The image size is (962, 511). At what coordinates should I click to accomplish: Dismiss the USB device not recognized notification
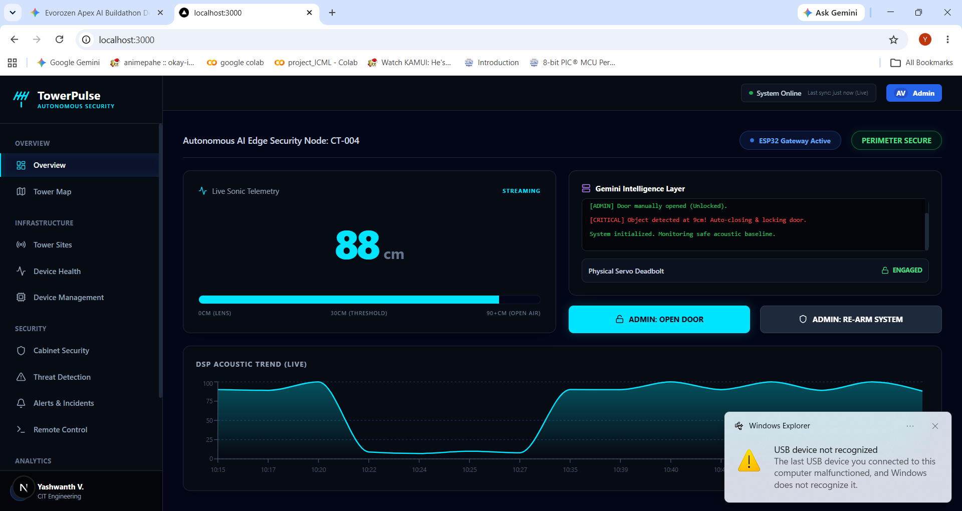[935, 426]
